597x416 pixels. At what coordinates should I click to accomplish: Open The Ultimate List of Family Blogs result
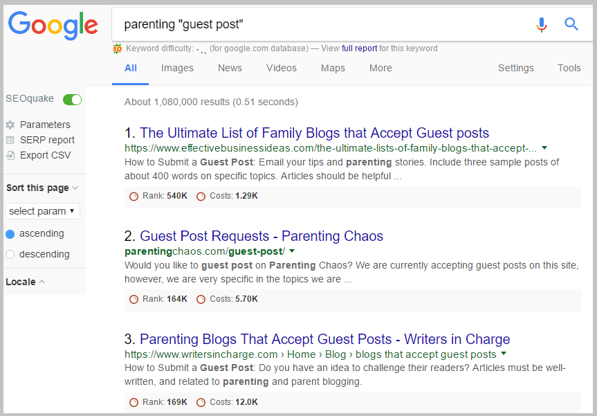click(x=315, y=133)
